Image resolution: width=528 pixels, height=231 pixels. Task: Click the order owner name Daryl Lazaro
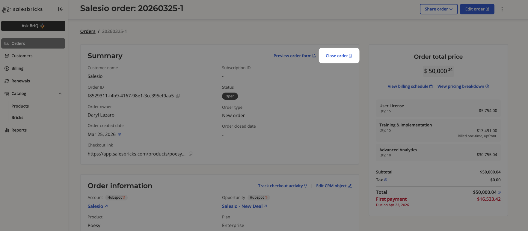click(x=101, y=115)
